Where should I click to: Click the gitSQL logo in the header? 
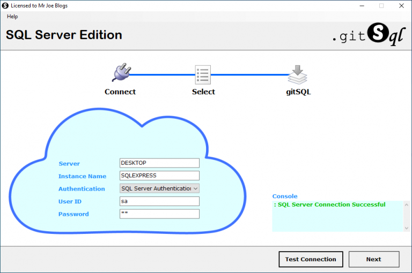pyautogui.click(x=369, y=34)
